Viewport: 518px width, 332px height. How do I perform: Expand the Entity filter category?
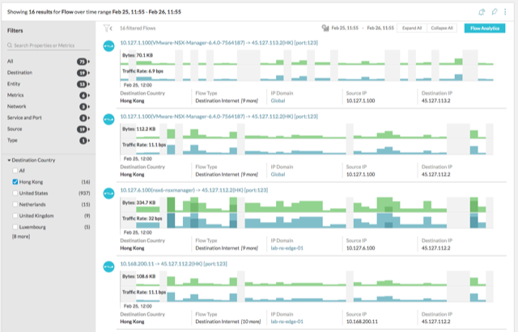pos(89,84)
